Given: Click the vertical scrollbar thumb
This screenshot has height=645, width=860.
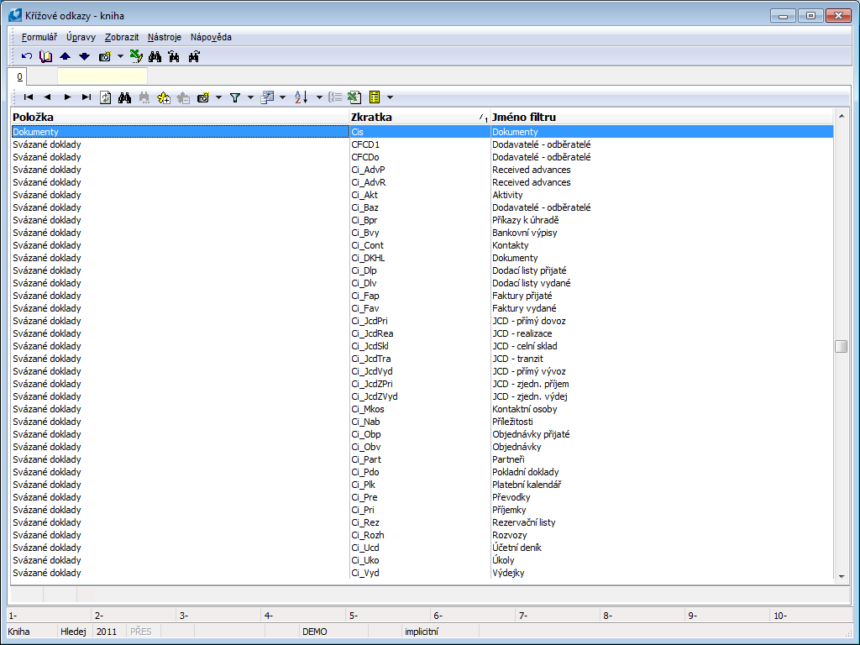Looking at the screenshot, I should pyautogui.click(x=841, y=347).
